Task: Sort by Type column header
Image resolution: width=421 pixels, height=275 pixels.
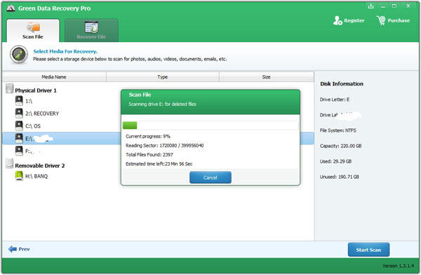Action: [163, 76]
